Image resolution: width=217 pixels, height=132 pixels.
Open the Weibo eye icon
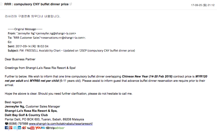click(24, 128)
